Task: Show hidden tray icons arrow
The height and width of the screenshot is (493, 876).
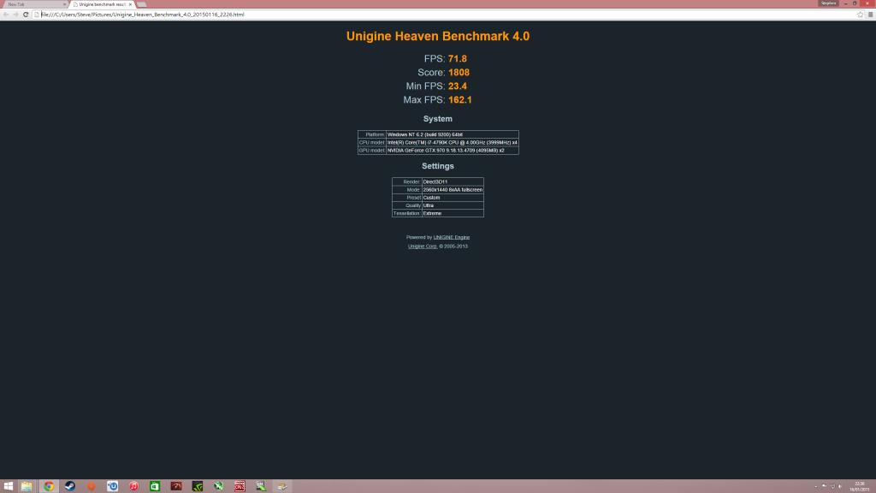Action: [815, 486]
